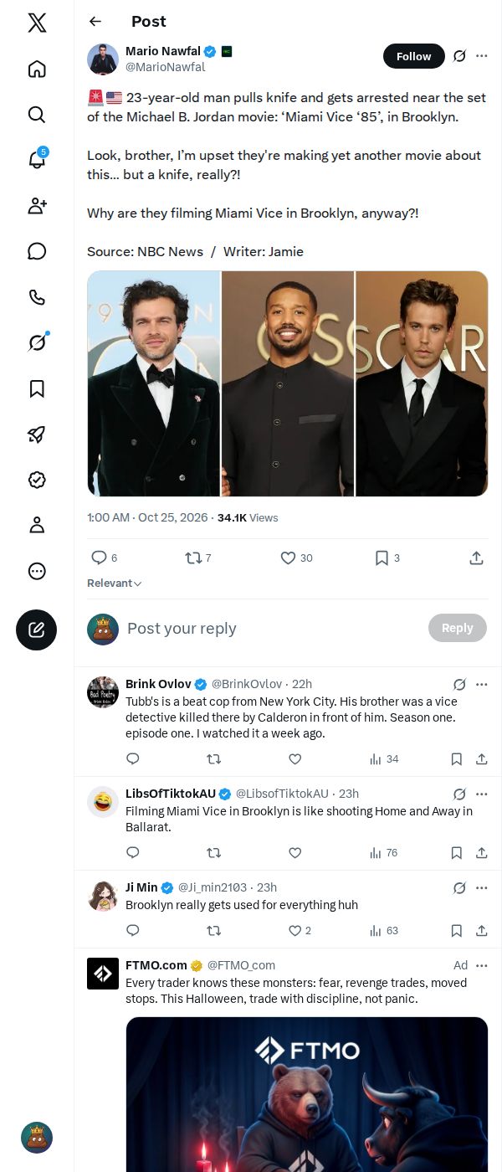Open more options on main post

[x=481, y=56]
